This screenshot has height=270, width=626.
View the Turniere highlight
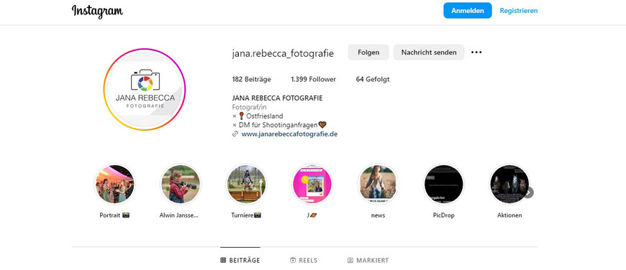pos(246,185)
